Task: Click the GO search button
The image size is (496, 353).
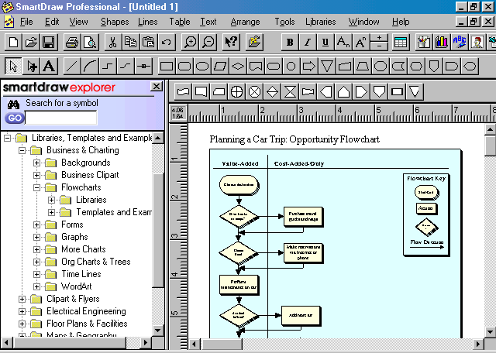Action: pyautogui.click(x=15, y=118)
